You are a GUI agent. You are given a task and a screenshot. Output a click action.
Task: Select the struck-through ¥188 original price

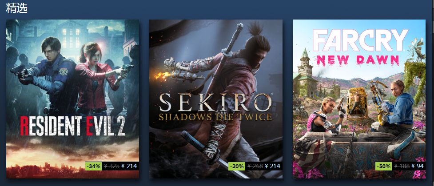pyautogui.click(x=402, y=166)
